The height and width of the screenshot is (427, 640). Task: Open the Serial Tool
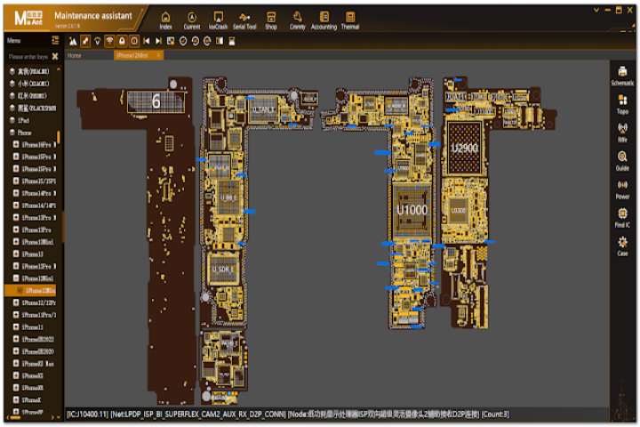(x=244, y=20)
